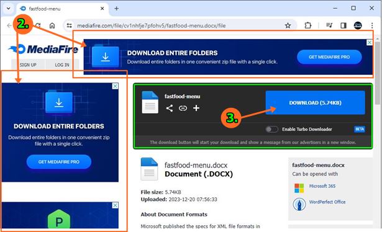The width and height of the screenshot is (382, 232).
Task: Click the plus icon to save file
Action: 196,108
